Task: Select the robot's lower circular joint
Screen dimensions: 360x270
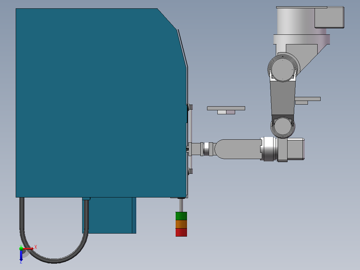Action: pos(283,126)
